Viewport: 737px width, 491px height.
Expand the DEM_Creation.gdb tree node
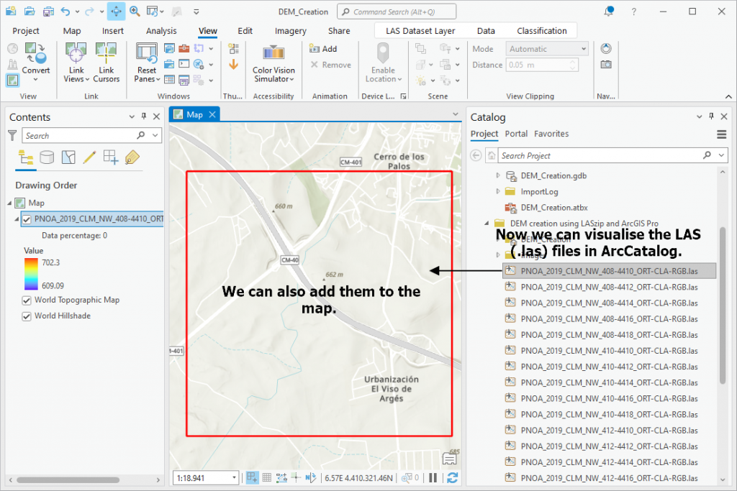click(498, 175)
